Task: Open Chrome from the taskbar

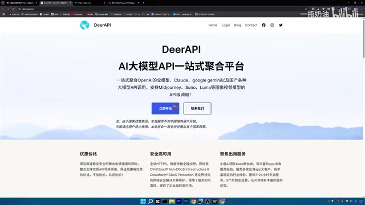Action: point(193,201)
